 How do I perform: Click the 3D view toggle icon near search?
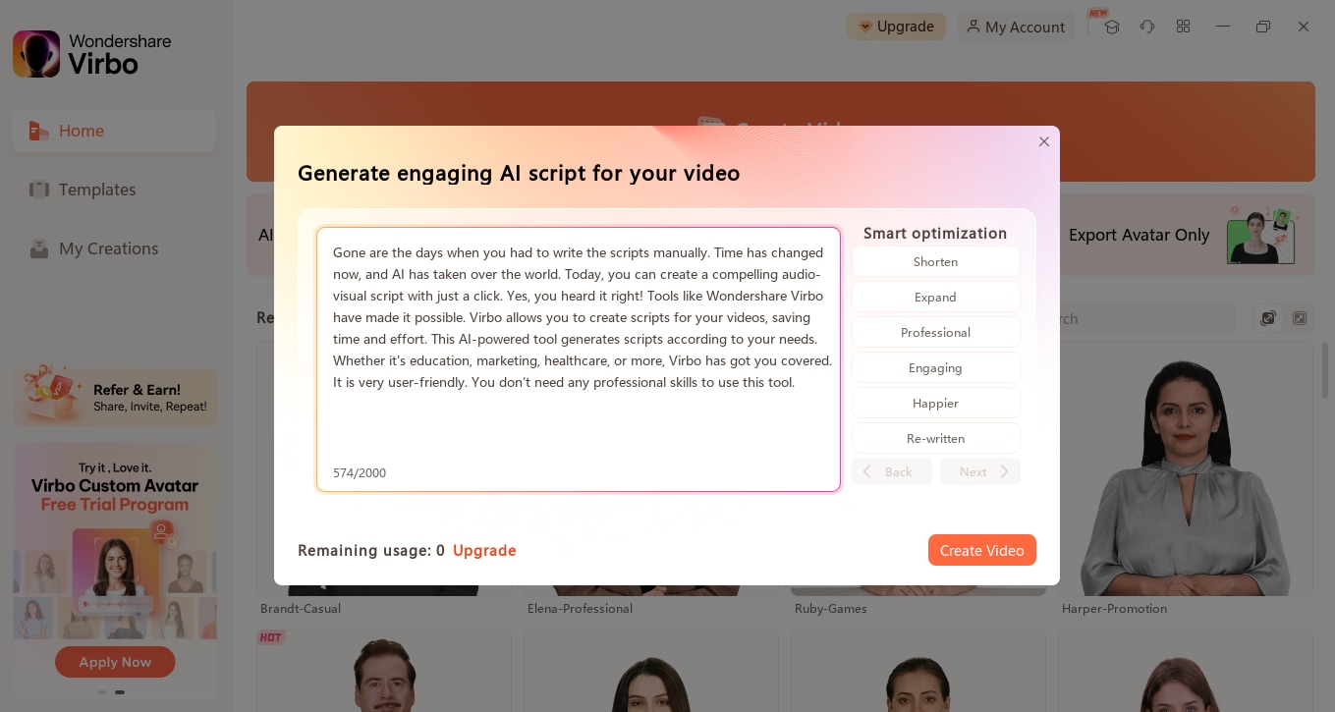1268,318
